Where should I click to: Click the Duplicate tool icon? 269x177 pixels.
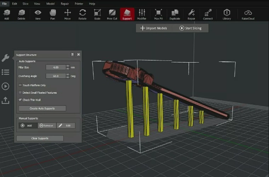click(175, 14)
